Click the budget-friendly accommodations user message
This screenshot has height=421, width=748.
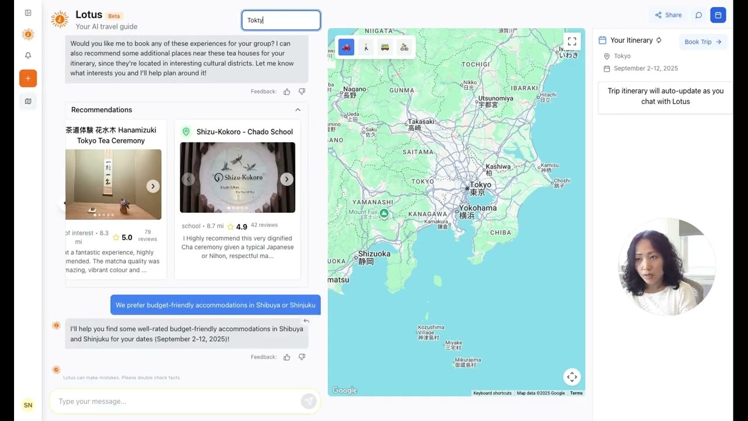click(216, 305)
